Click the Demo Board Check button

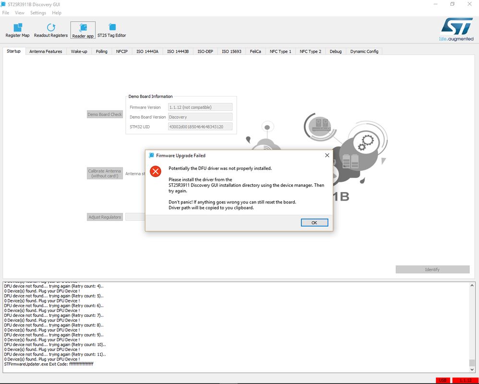pyautogui.click(x=105, y=114)
